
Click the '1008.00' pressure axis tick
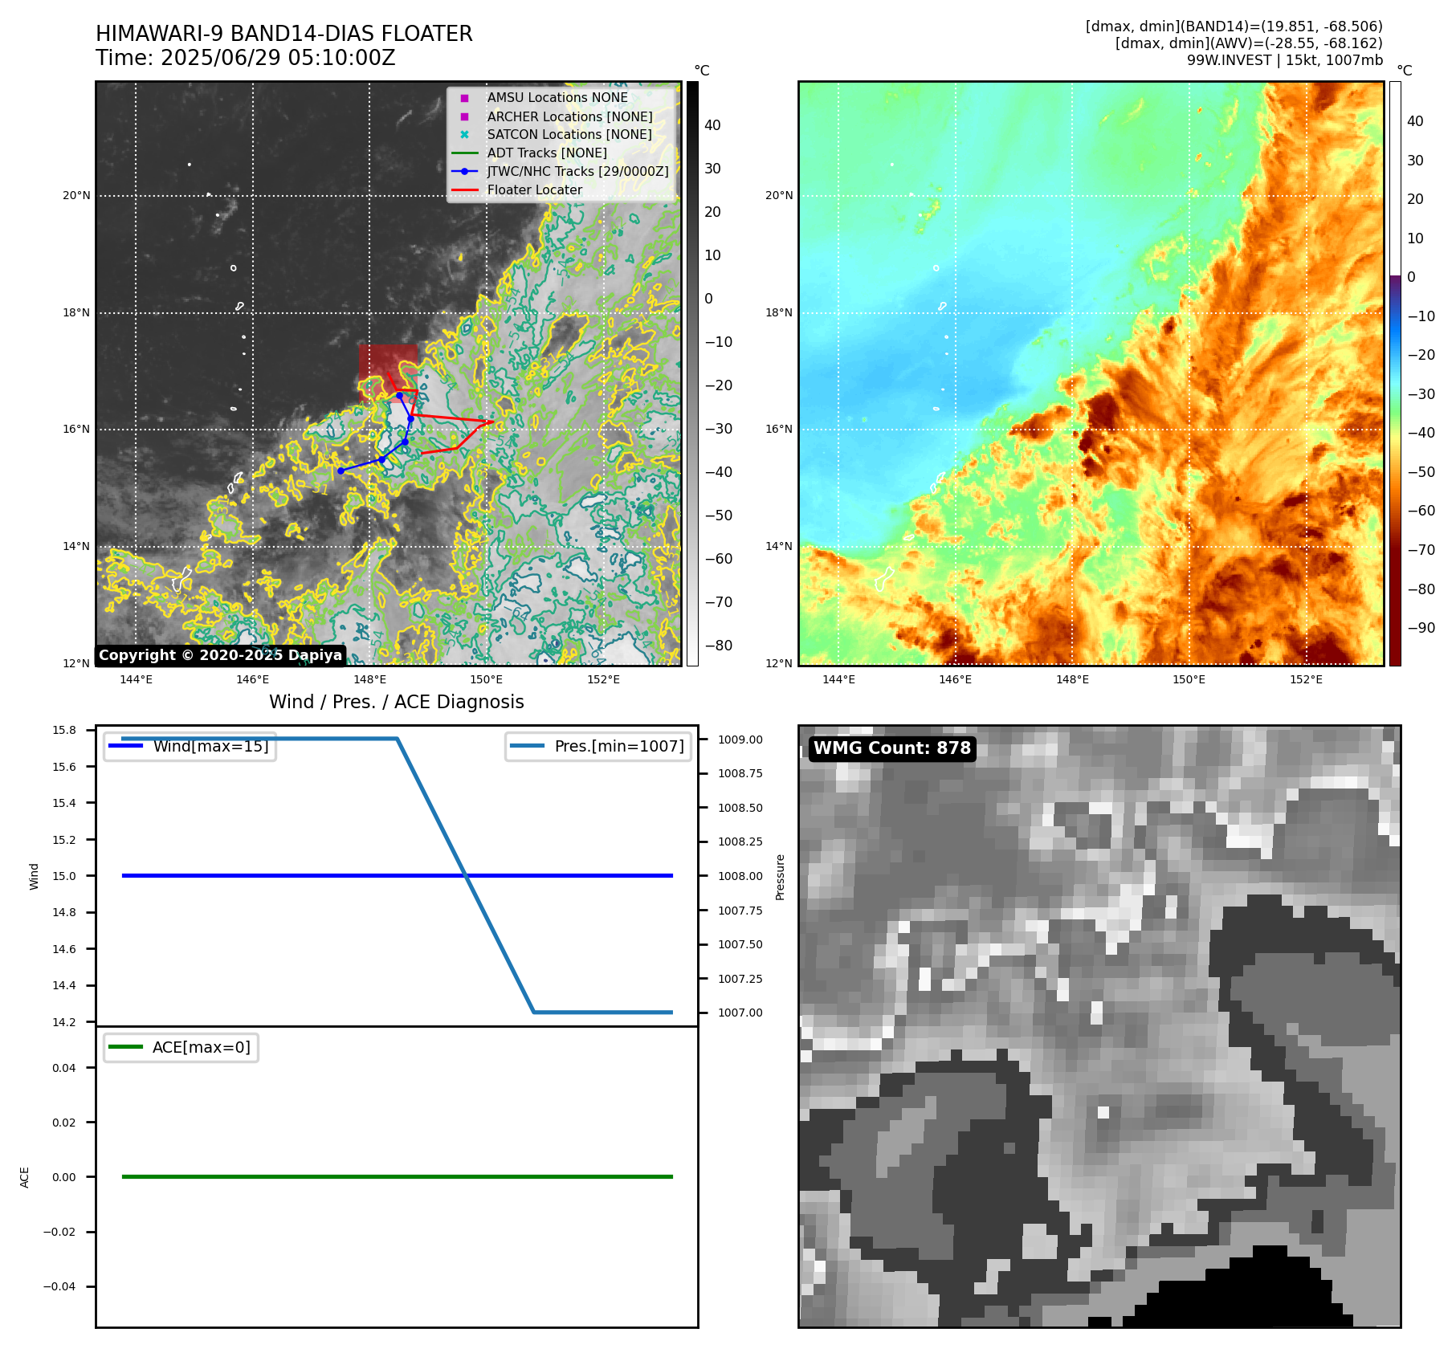(740, 876)
